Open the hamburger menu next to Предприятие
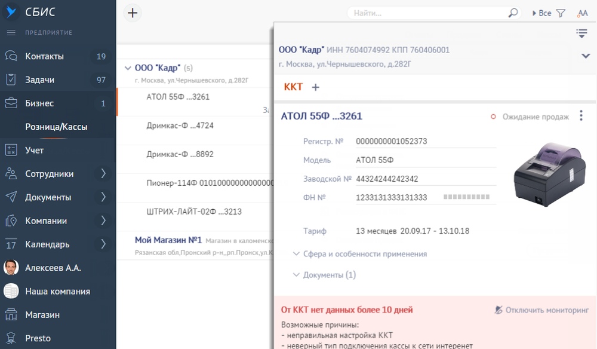The image size is (597, 349). 11,33
